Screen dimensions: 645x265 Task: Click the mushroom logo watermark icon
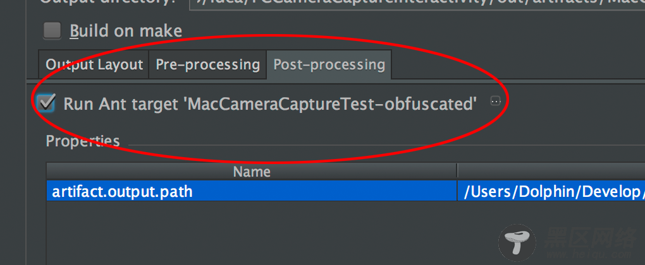point(517,242)
